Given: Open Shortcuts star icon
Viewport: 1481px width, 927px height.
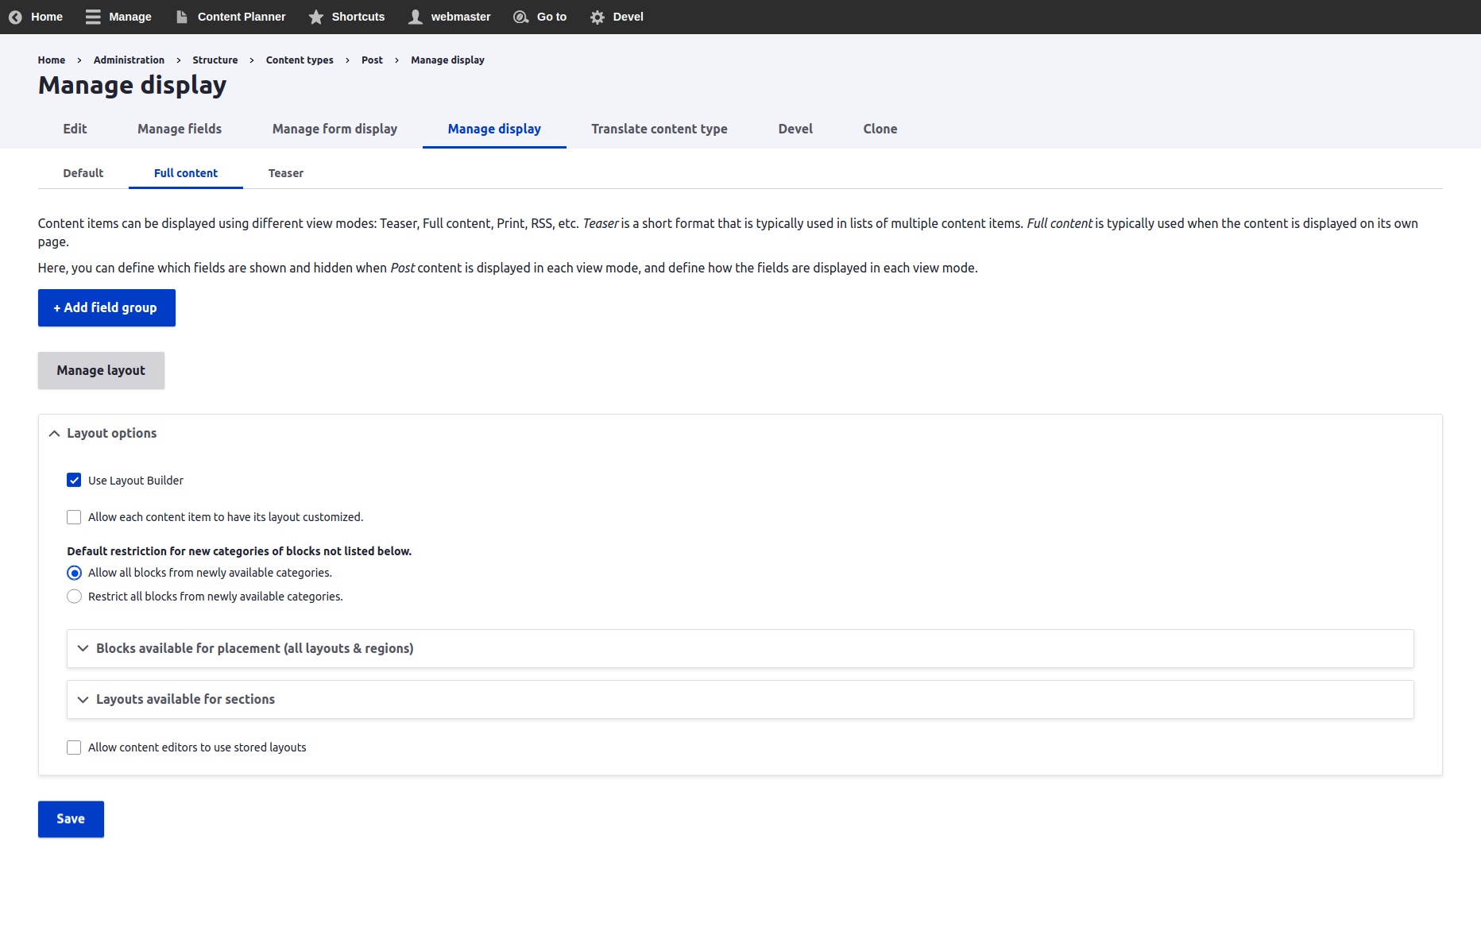Looking at the screenshot, I should pyautogui.click(x=316, y=17).
